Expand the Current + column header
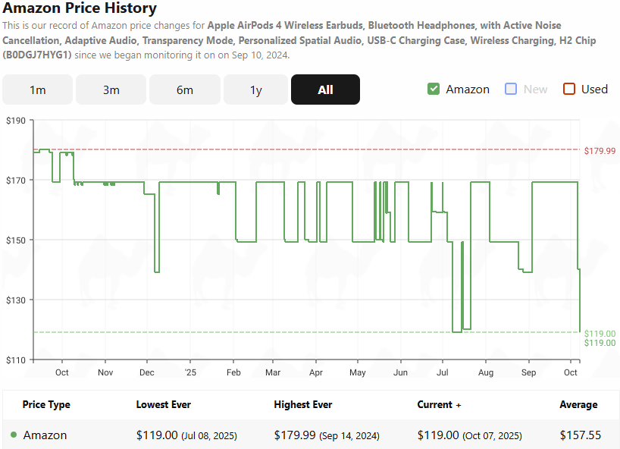The image size is (620, 449). 439,404
